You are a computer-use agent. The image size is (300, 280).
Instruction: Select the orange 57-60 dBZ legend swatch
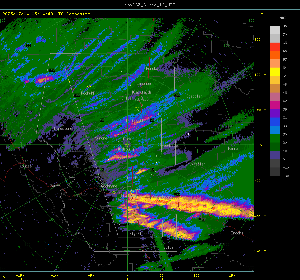pos(275,55)
